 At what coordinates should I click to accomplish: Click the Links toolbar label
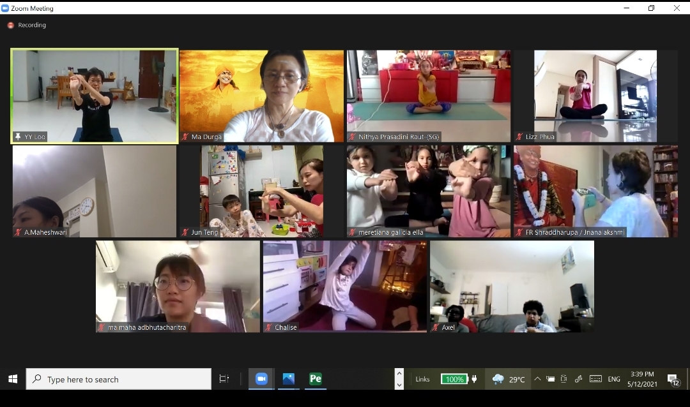point(422,379)
